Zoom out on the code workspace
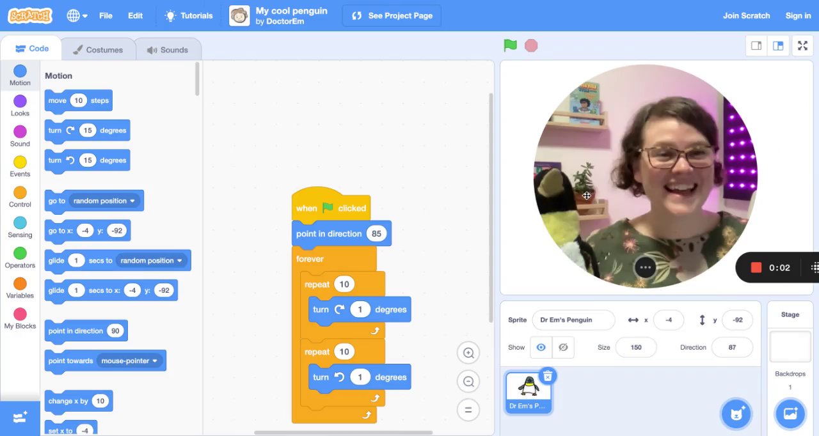819x436 pixels. click(x=468, y=382)
